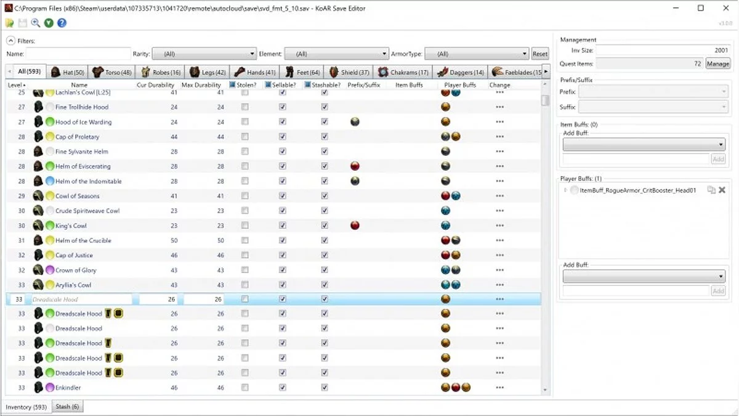
Task: Click the Name filter text field
Action: 78,54
